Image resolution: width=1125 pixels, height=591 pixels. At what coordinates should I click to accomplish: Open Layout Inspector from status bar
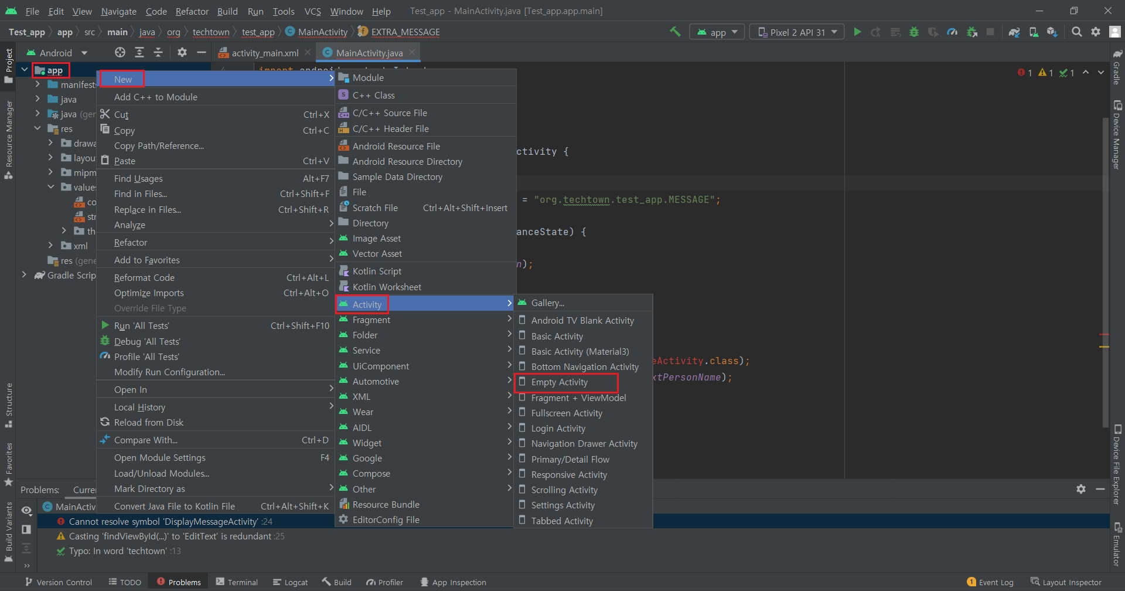pyautogui.click(x=1066, y=582)
